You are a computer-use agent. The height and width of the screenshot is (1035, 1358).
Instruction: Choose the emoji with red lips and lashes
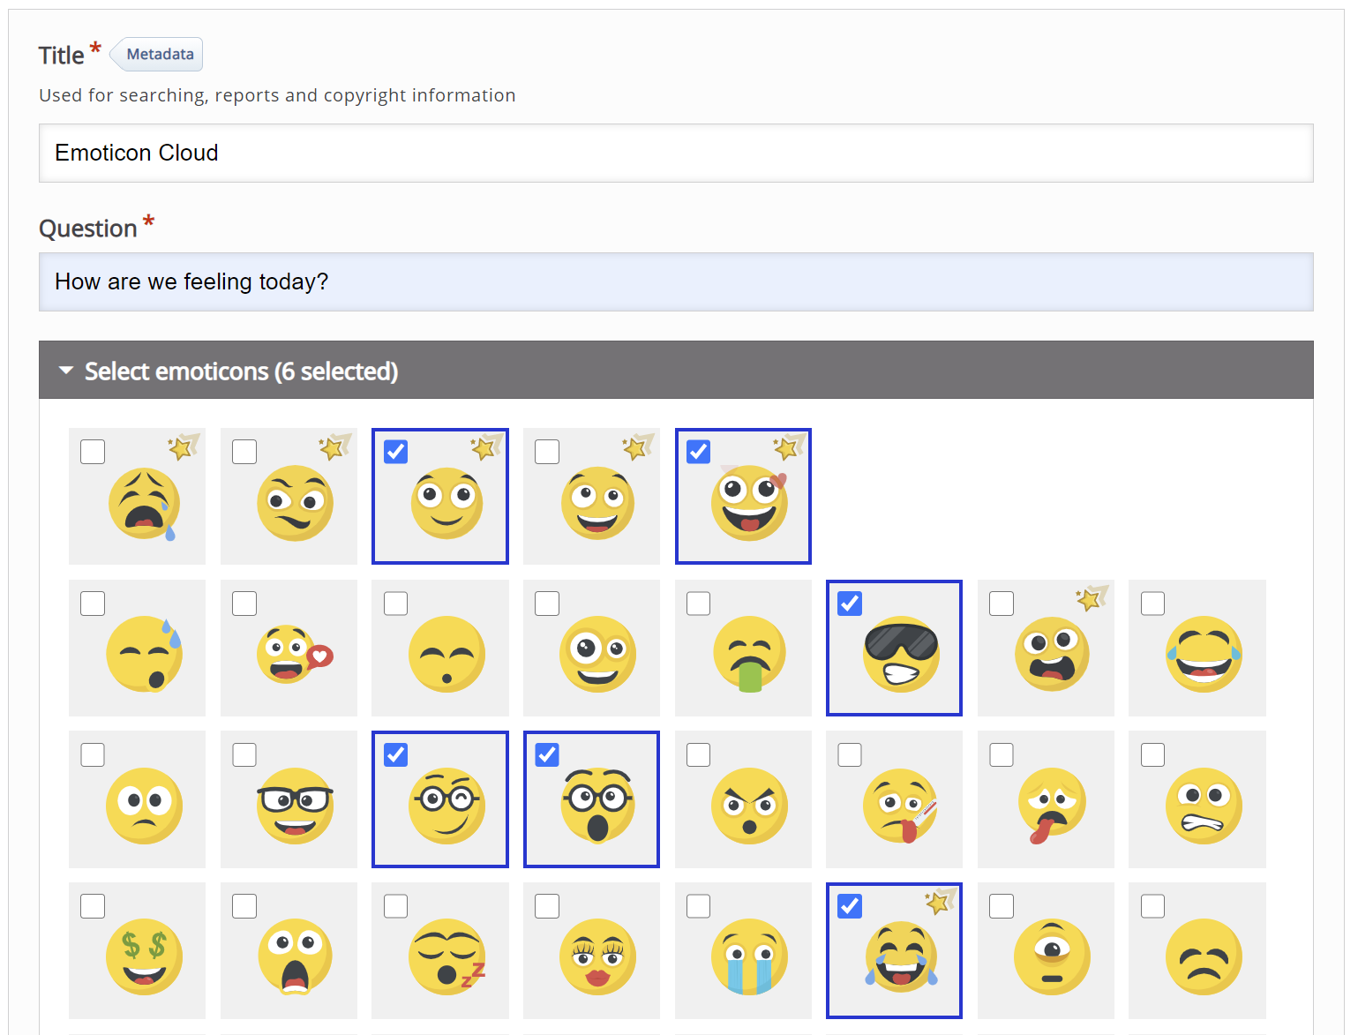point(597,956)
